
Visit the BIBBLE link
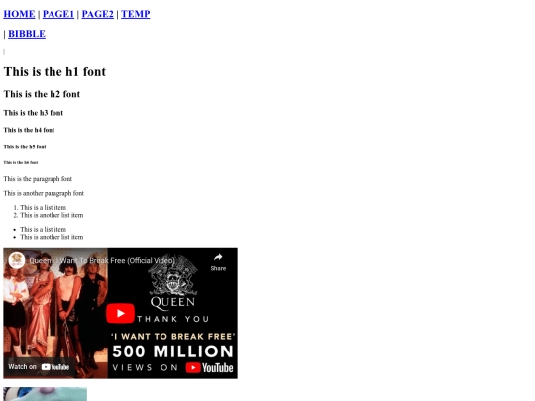[x=27, y=34]
